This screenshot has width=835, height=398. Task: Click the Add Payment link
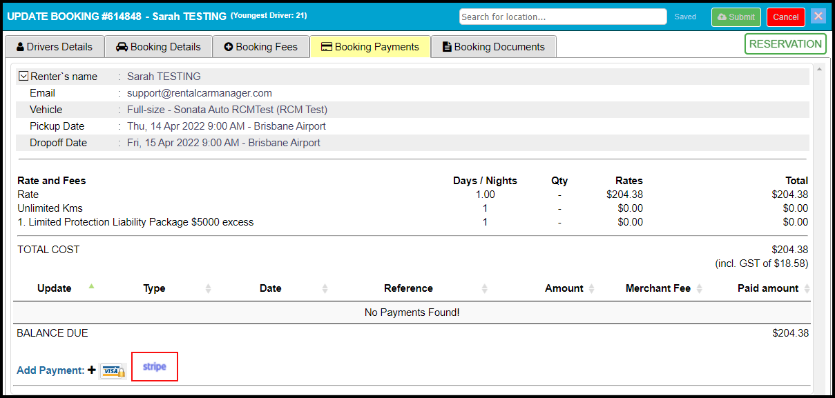pyautogui.click(x=50, y=370)
